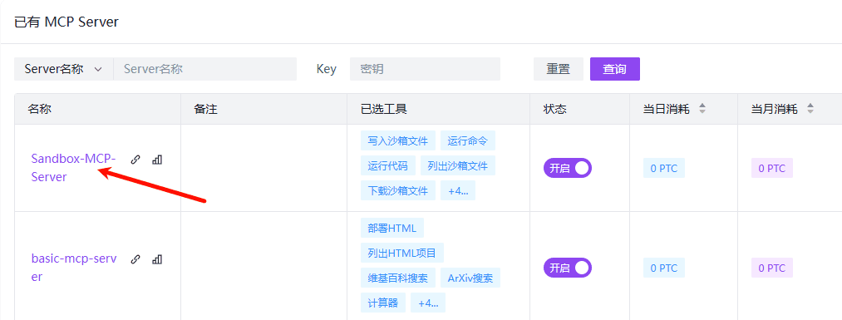Click the 维基百科搜索 tool tag
The image size is (842, 320).
(x=398, y=278)
